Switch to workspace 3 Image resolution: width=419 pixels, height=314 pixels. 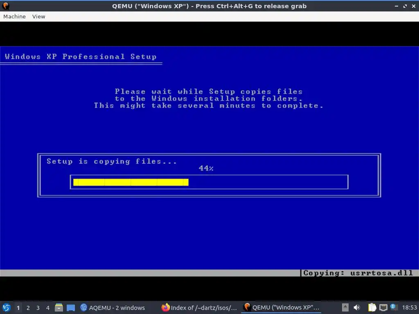tap(38, 308)
